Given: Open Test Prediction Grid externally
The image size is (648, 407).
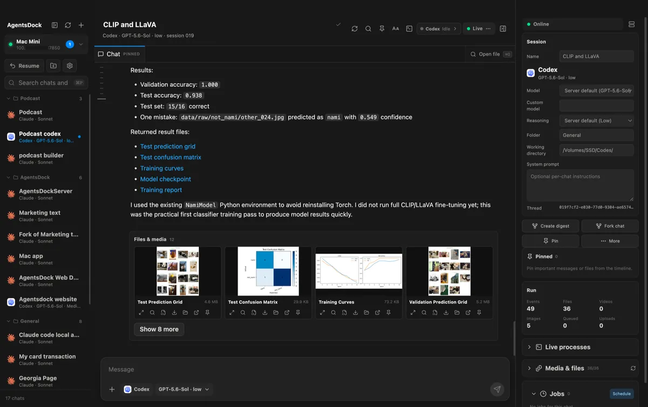Looking at the screenshot, I should (x=197, y=312).
